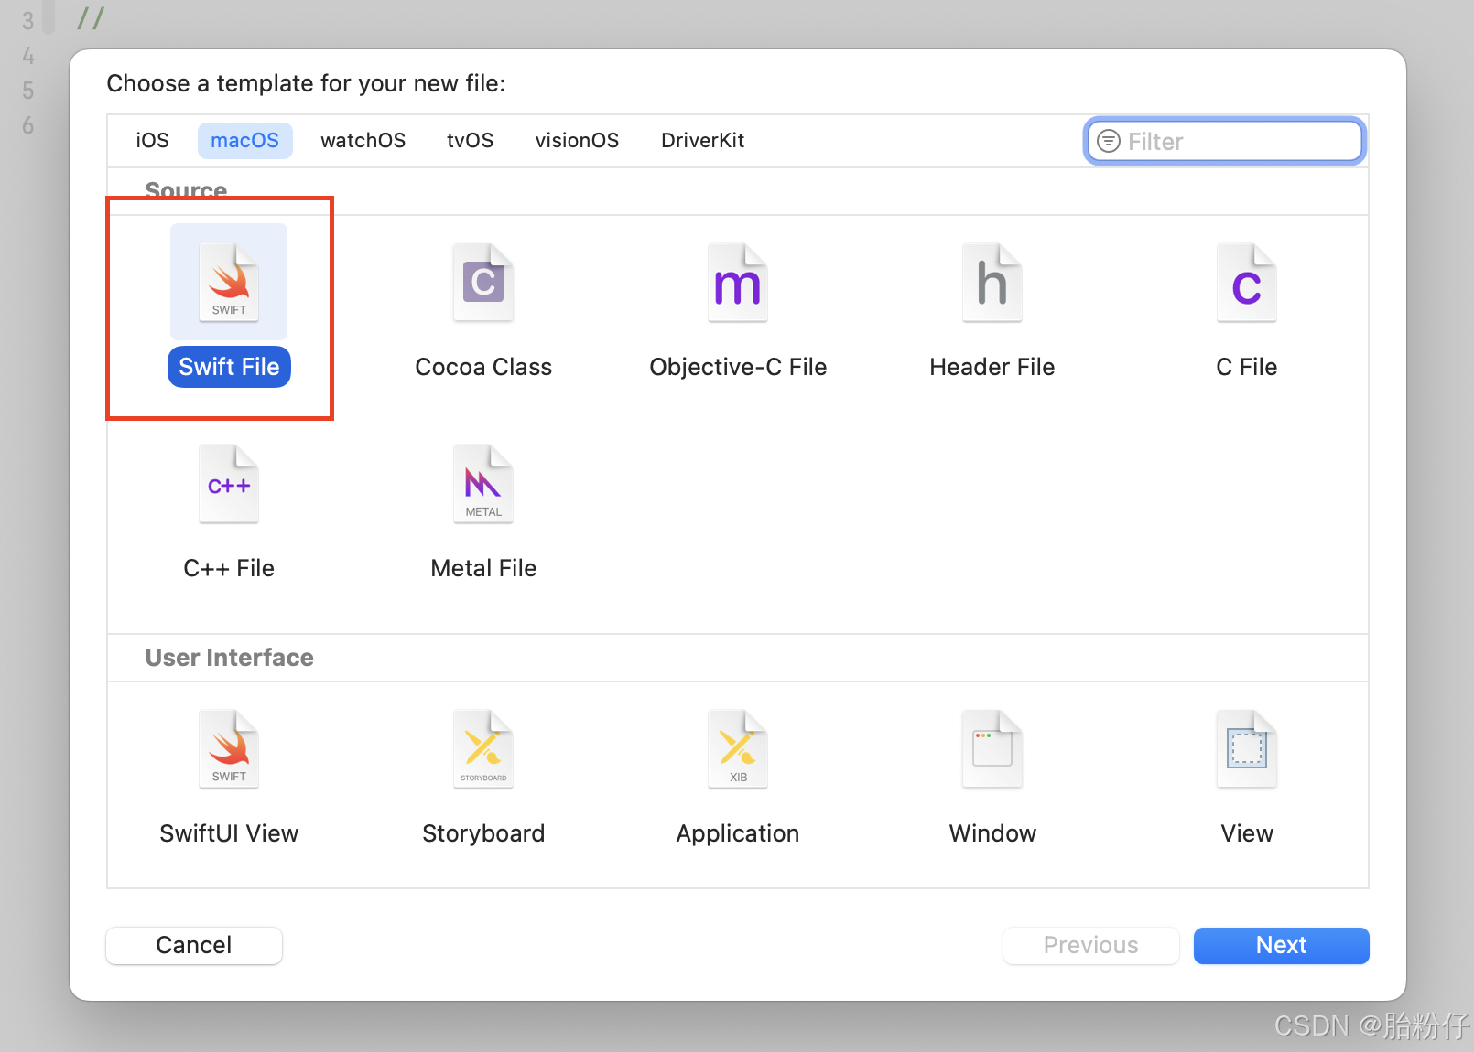Select the Storyboard template icon

(483, 748)
